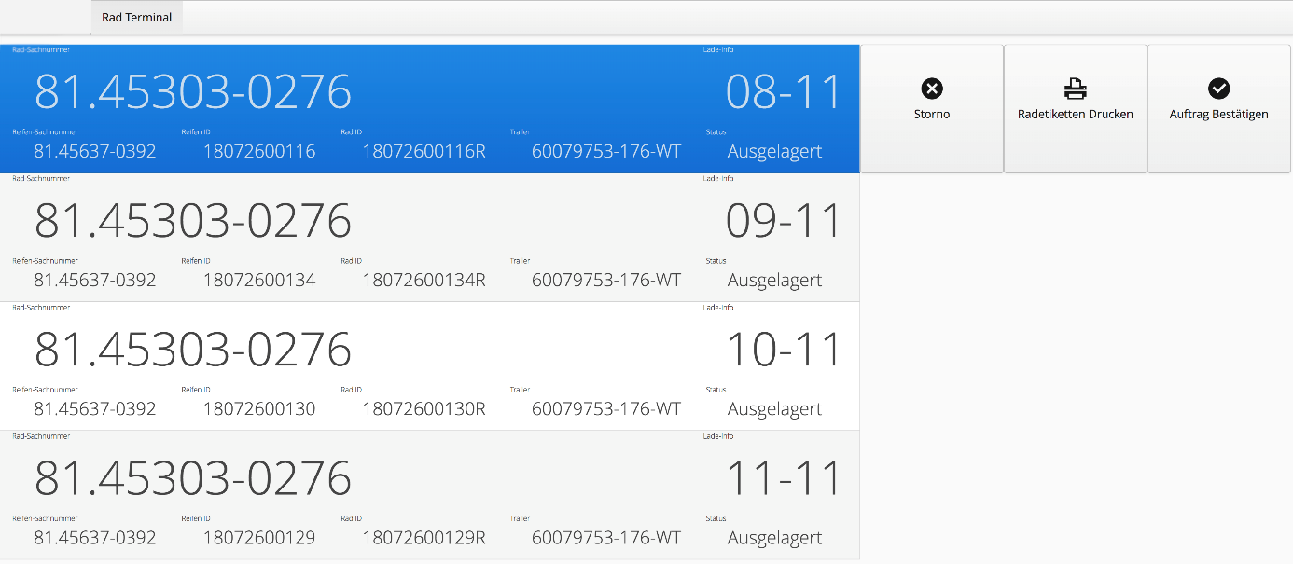Click Rad ID 18072600116R
Viewport: 1293px width, 564px height.
coord(424,151)
